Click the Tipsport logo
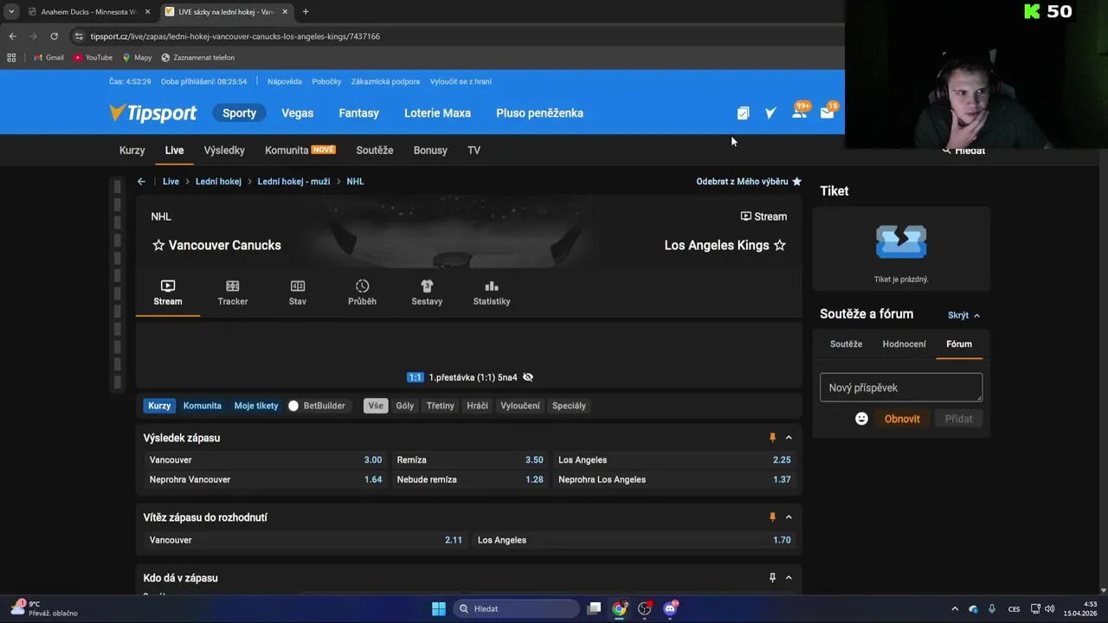1108x623 pixels. (153, 112)
